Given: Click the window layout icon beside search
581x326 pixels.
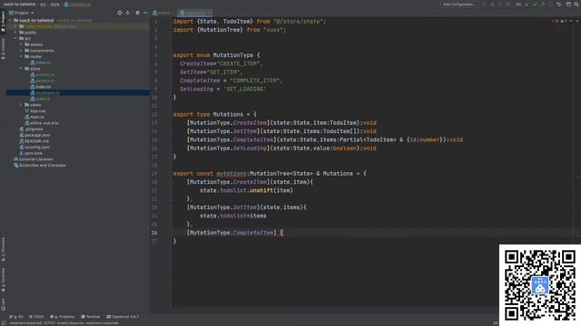Looking at the screenshot, I should [x=568, y=4].
